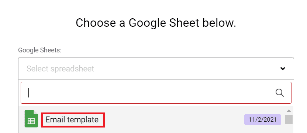The image size is (307, 133).
Task: Focus the spreadsheet search input field
Action: (x=156, y=93)
